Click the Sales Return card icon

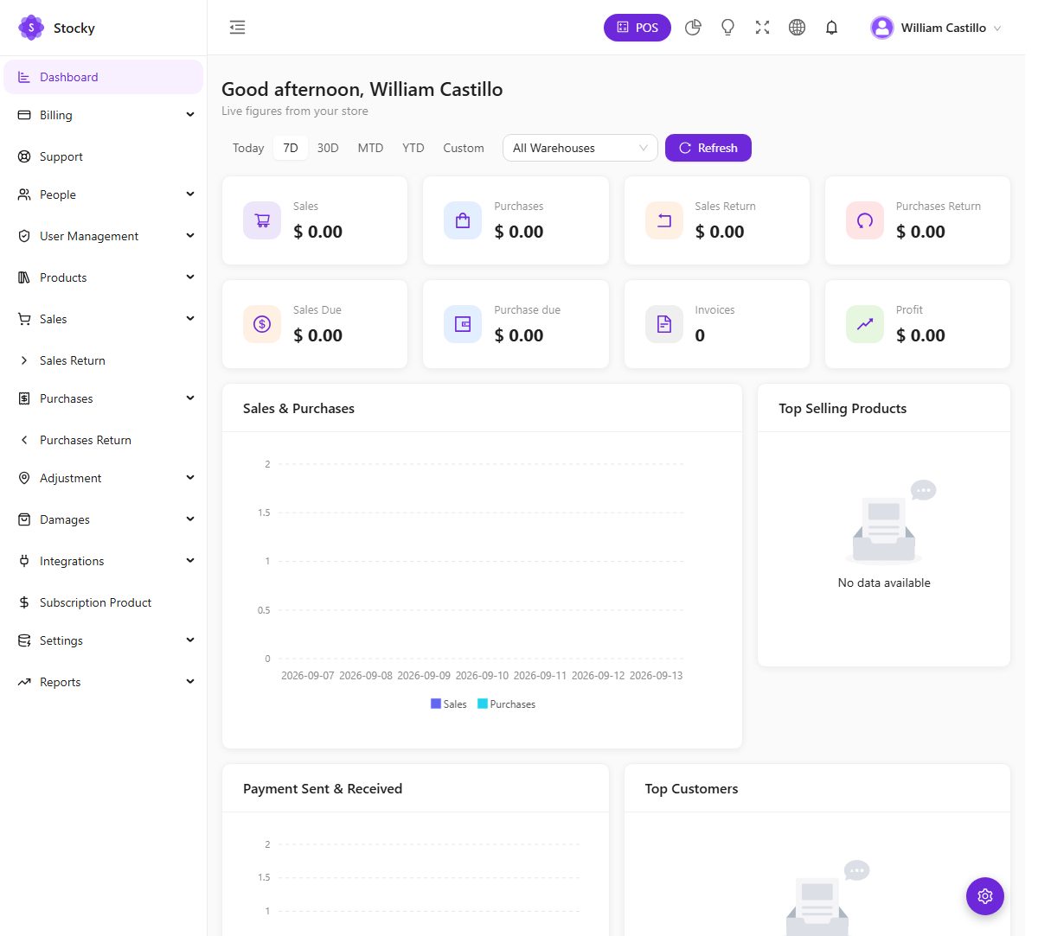(x=663, y=220)
